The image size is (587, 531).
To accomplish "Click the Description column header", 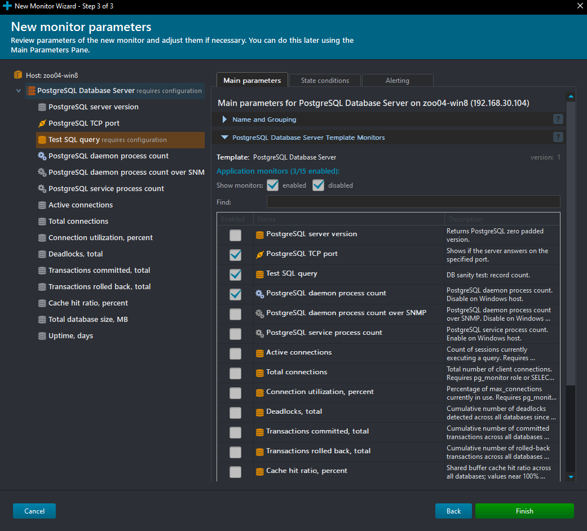I will pos(502,219).
